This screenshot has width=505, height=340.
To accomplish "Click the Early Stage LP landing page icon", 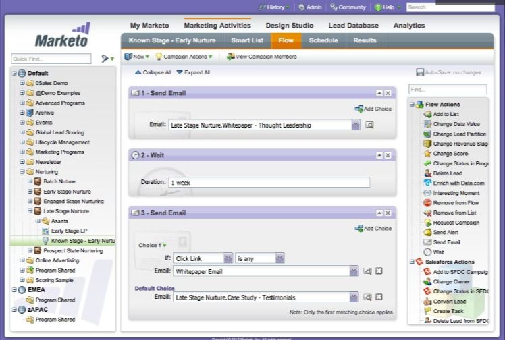I will point(45,231).
